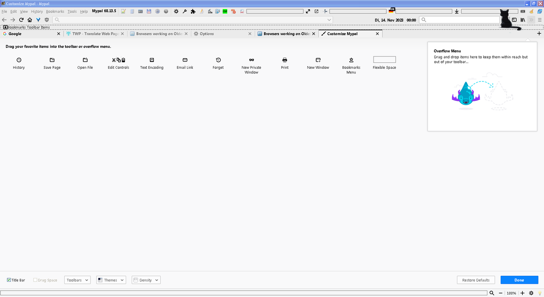Switch to the Google tab
Image resolution: width=544 pixels, height=297 pixels.
tap(32, 34)
